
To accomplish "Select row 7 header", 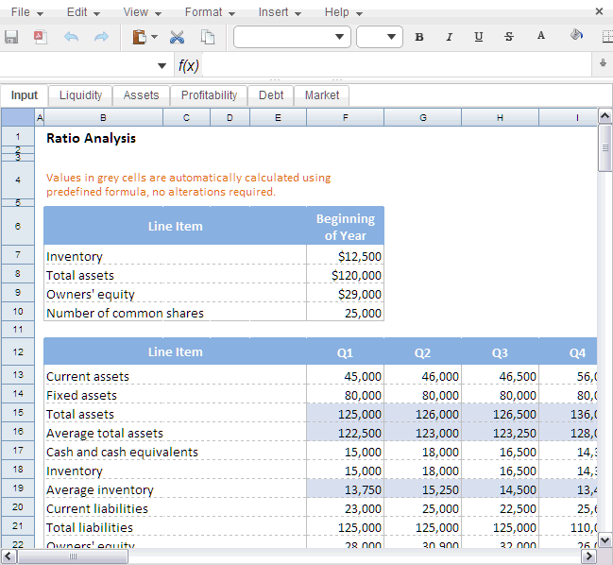I will point(18,254).
